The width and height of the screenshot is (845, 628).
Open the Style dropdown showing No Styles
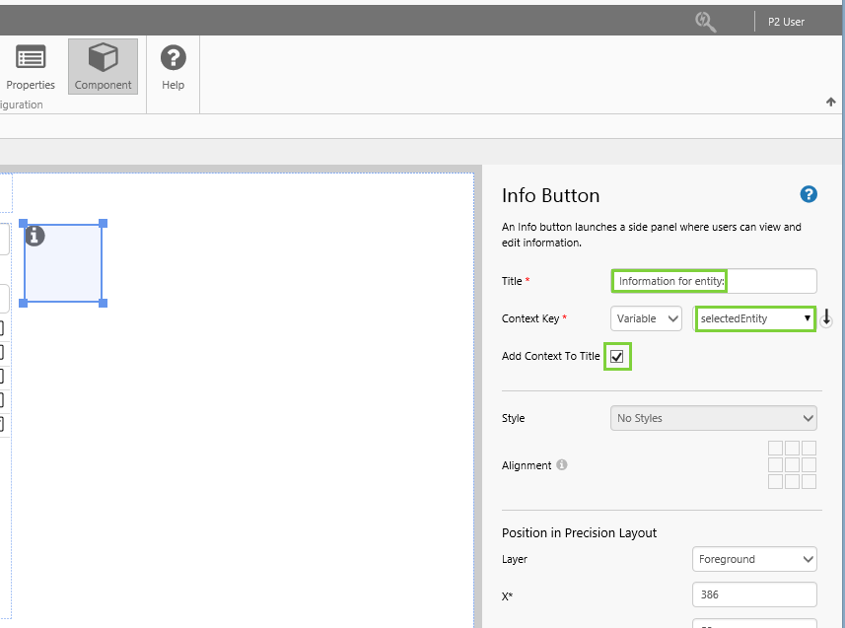(714, 418)
